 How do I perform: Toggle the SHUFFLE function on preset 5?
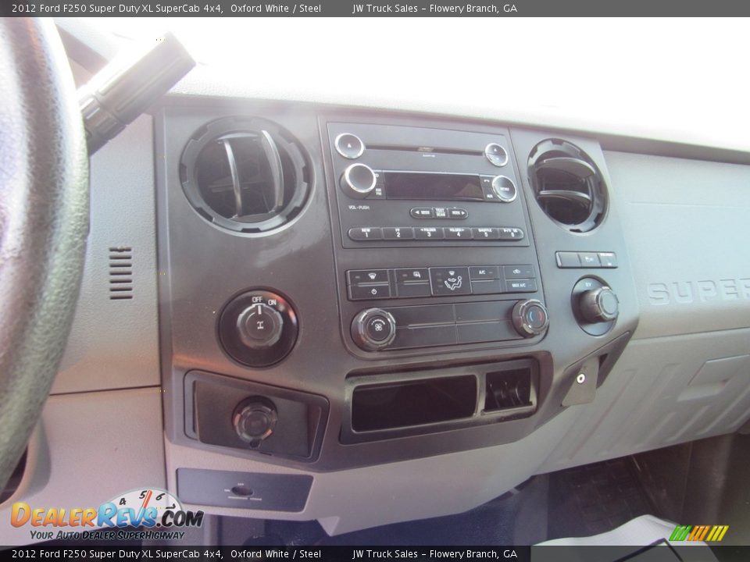[486, 233]
